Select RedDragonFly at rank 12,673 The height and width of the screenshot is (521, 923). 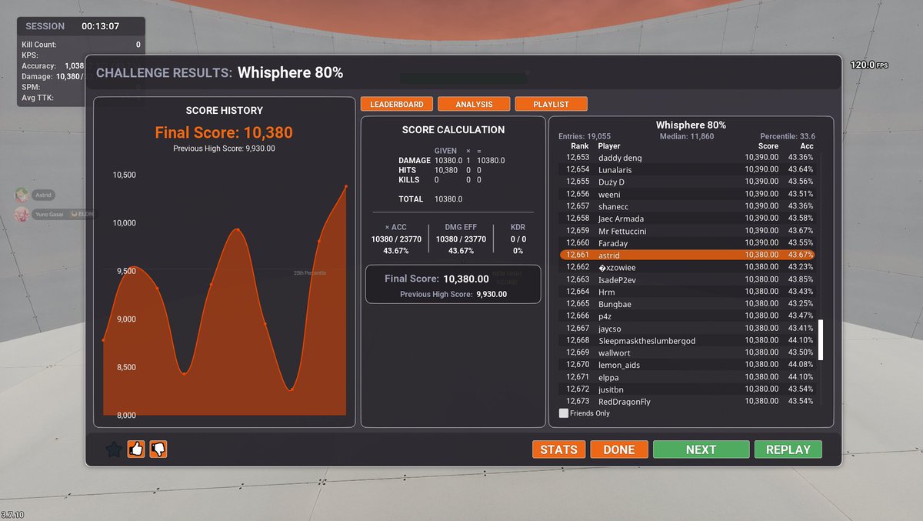[687, 401]
